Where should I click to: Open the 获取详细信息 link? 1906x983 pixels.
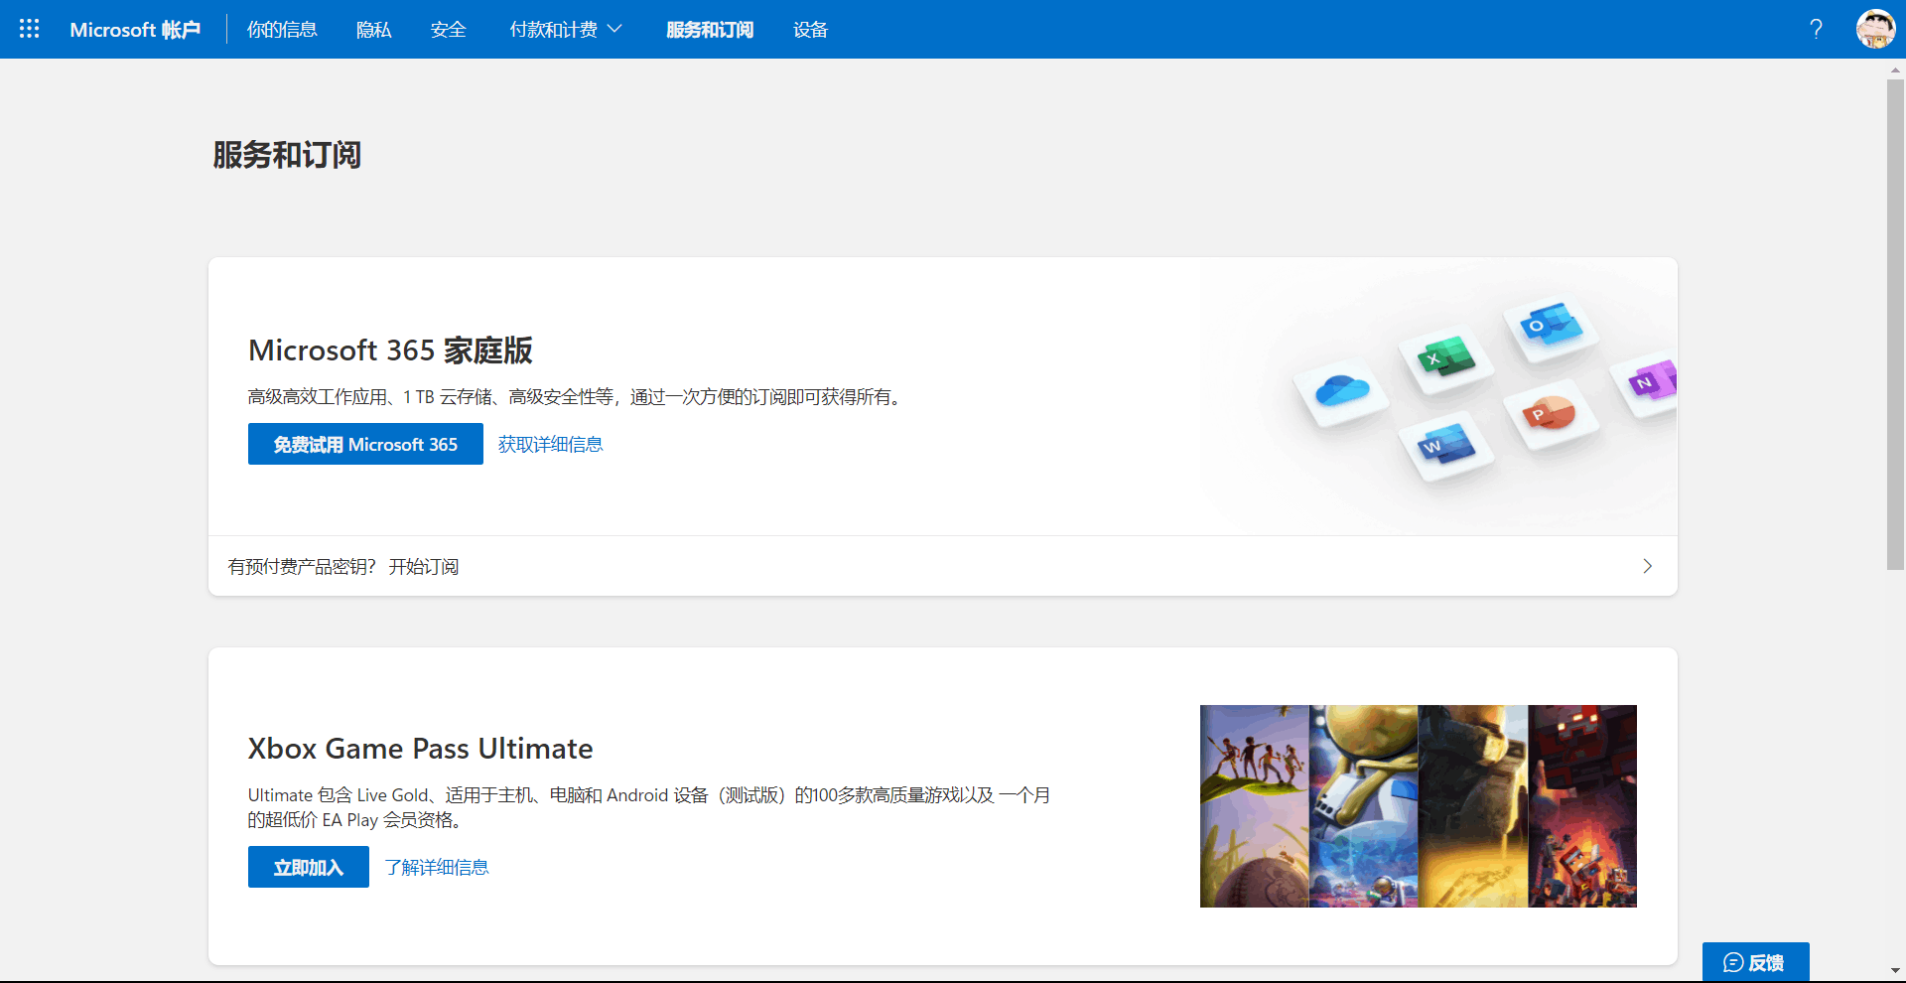pyautogui.click(x=551, y=445)
